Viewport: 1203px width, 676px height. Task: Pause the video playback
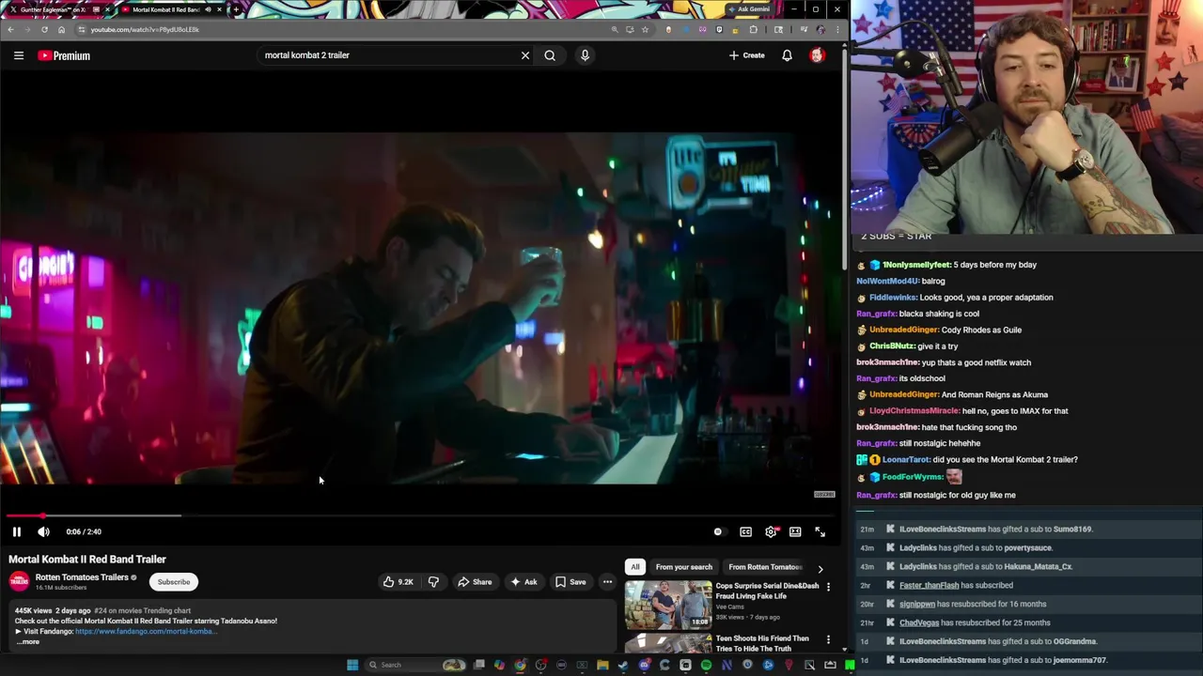click(17, 531)
